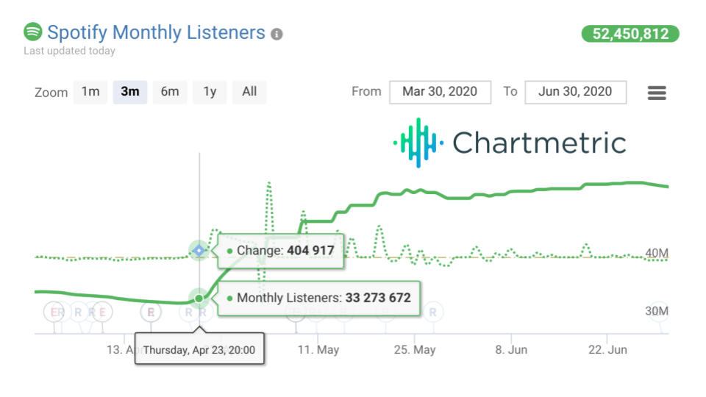Switch zoom range to 6m
This screenshot has width=706, height=397.
click(x=170, y=92)
